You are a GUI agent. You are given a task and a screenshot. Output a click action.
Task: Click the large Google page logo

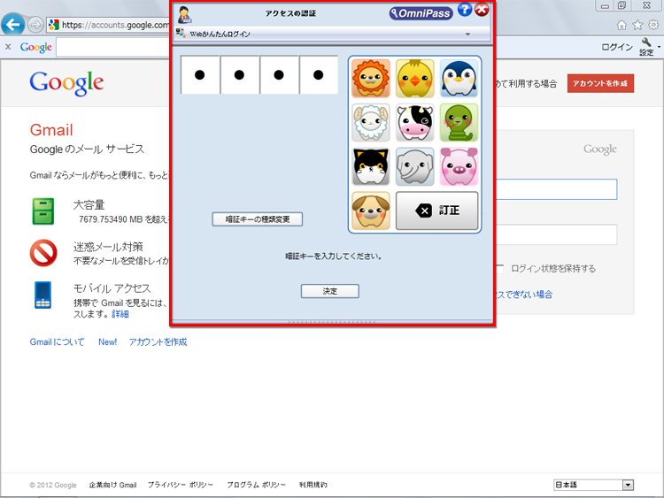point(66,83)
